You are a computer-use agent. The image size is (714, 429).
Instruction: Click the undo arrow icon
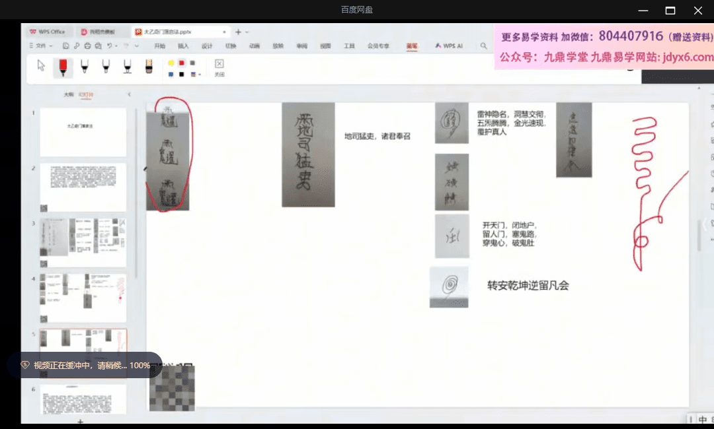pos(109,46)
